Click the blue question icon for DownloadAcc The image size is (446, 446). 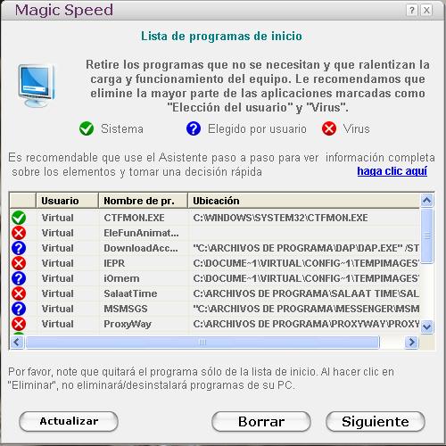19,248
